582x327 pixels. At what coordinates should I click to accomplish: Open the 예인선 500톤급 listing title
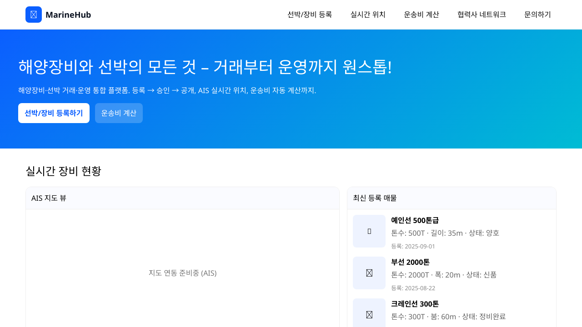click(415, 220)
